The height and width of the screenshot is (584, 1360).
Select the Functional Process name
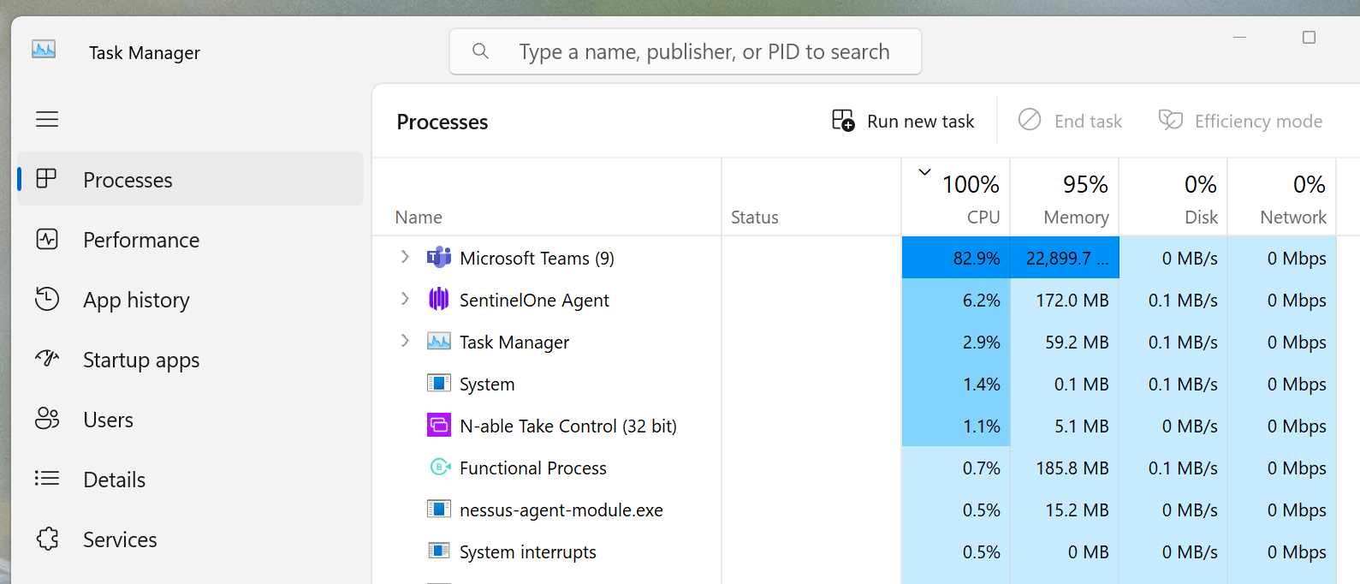click(533, 468)
